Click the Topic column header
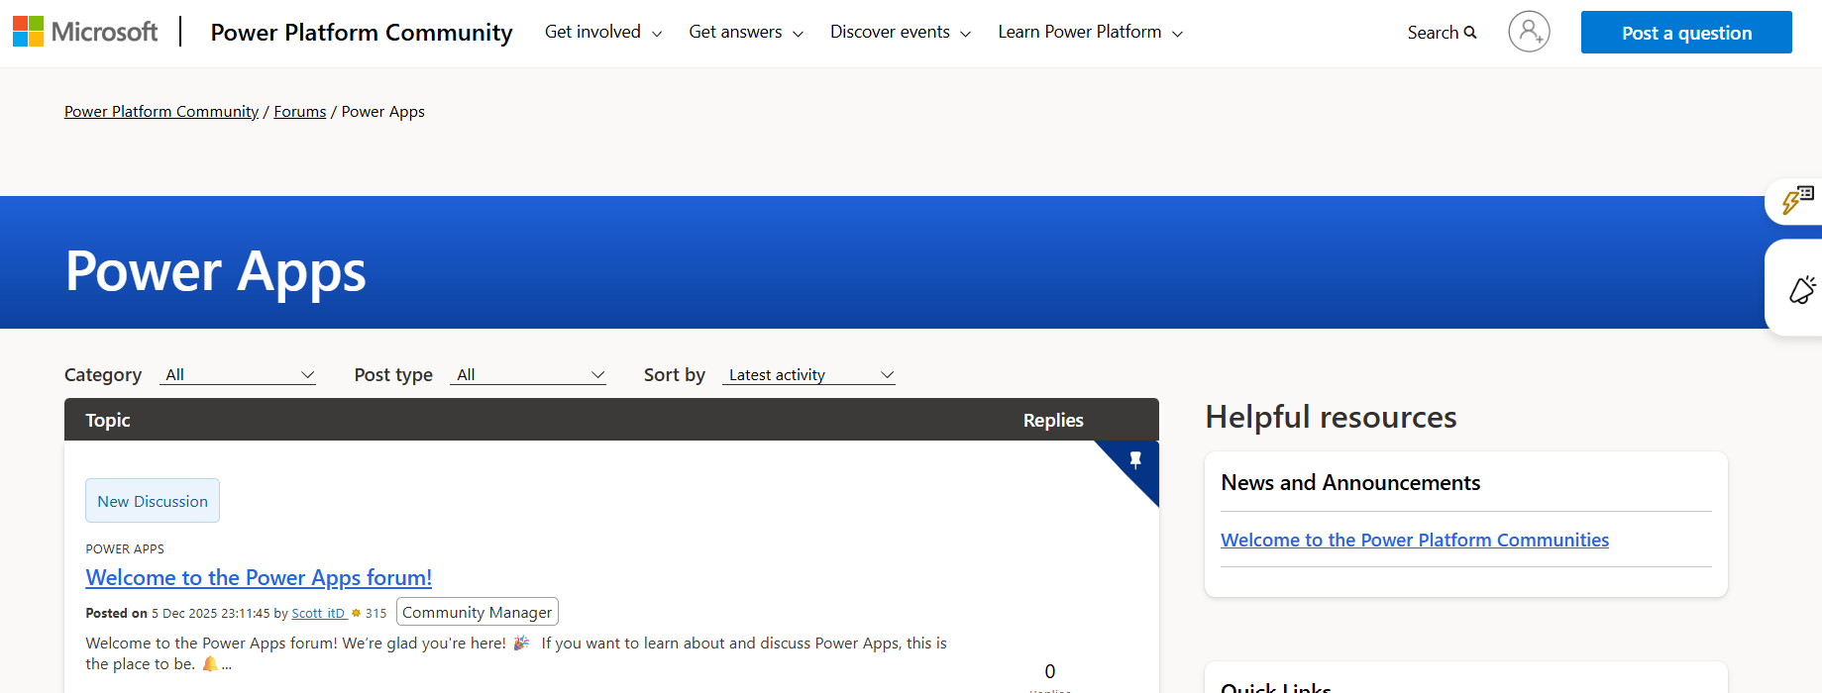 (x=108, y=420)
